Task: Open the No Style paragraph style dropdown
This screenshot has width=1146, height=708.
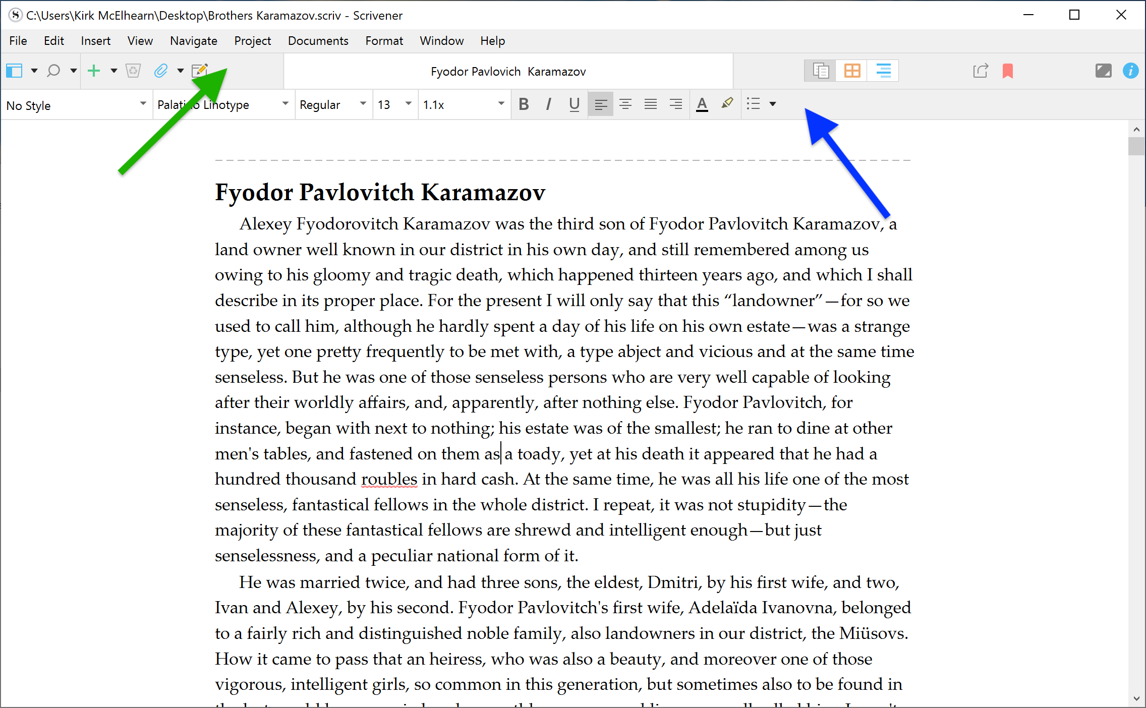Action: click(76, 105)
